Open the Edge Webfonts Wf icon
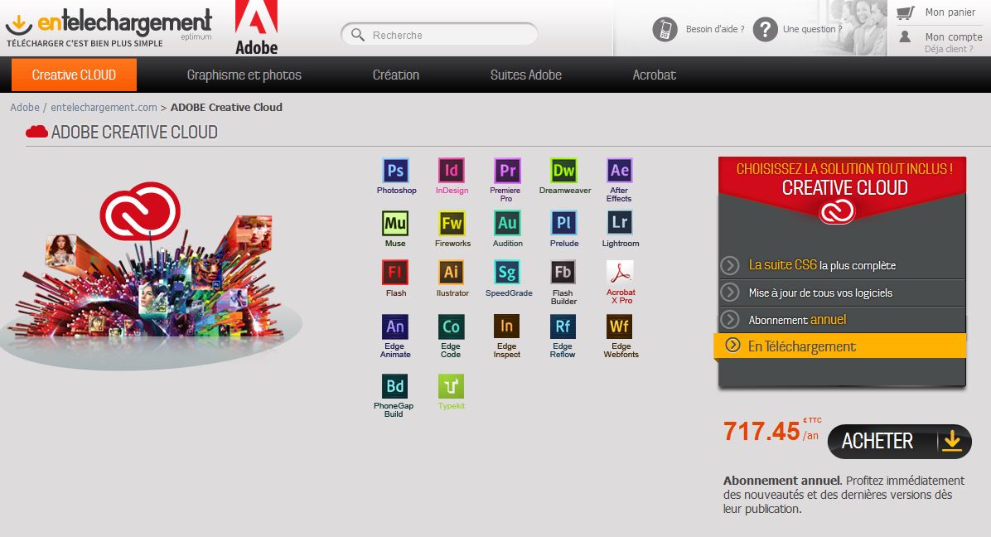Screen dimensions: 991x537 click(620, 327)
